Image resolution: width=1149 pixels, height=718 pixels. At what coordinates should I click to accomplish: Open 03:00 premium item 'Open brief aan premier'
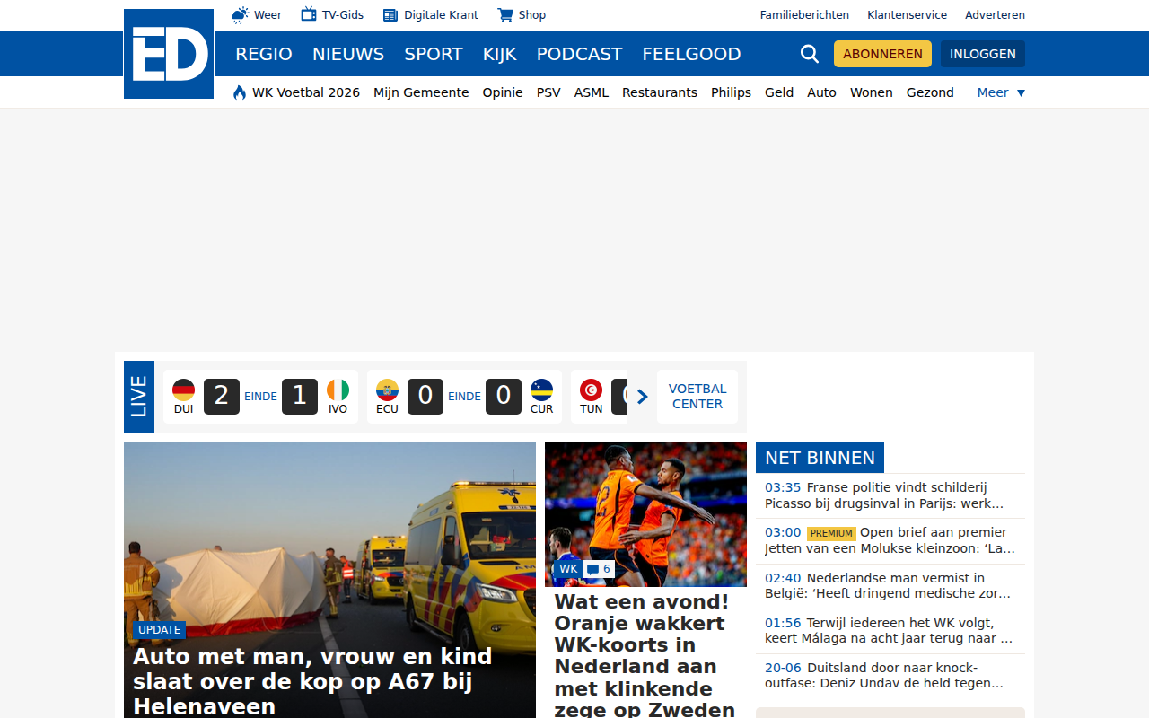[890, 540]
